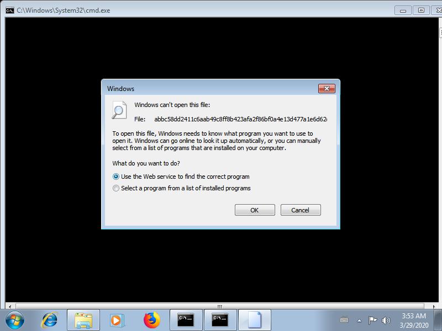
Task: Minimize the cmd.exe window
Action: [x=403, y=10]
